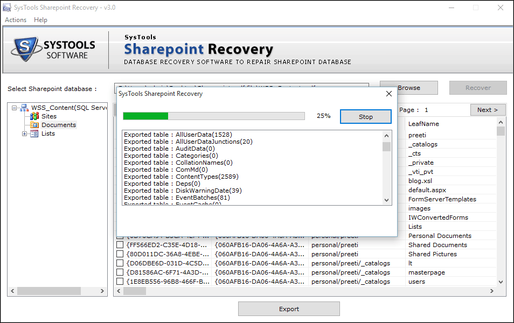Image resolution: width=514 pixels, height=323 pixels.
Task: Select the Sites tree item
Action: (49, 116)
